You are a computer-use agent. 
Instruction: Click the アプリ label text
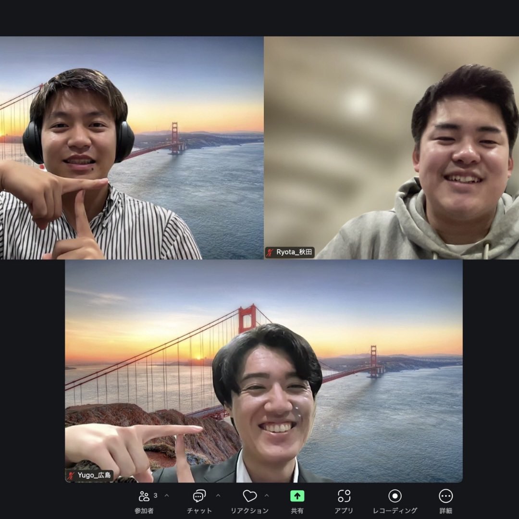[x=344, y=511]
